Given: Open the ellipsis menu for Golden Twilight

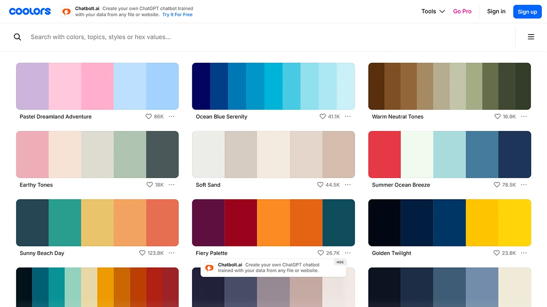Looking at the screenshot, I should tap(524, 253).
